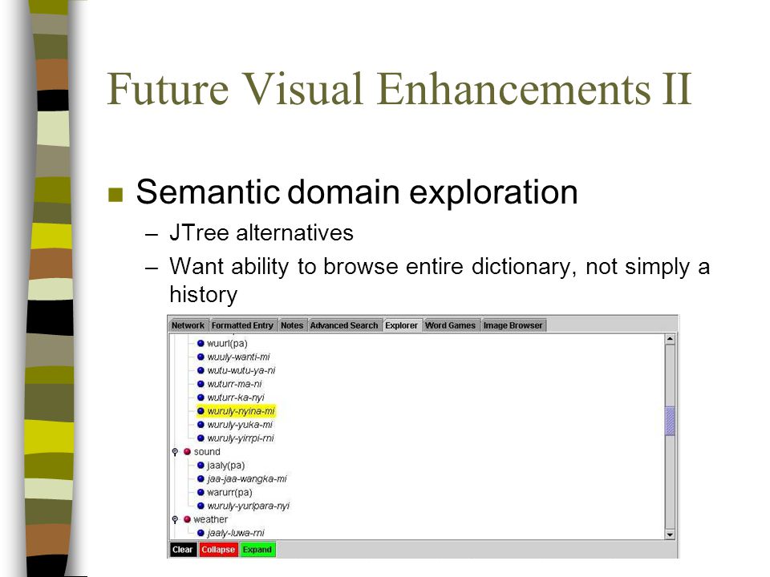This screenshot has width=770, height=577.
Task: Select the wuturr-ka-nyi entry
Action: tap(236, 397)
